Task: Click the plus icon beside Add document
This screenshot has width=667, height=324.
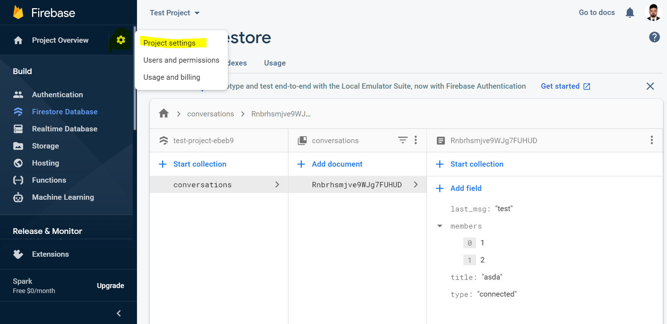Action: point(301,164)
